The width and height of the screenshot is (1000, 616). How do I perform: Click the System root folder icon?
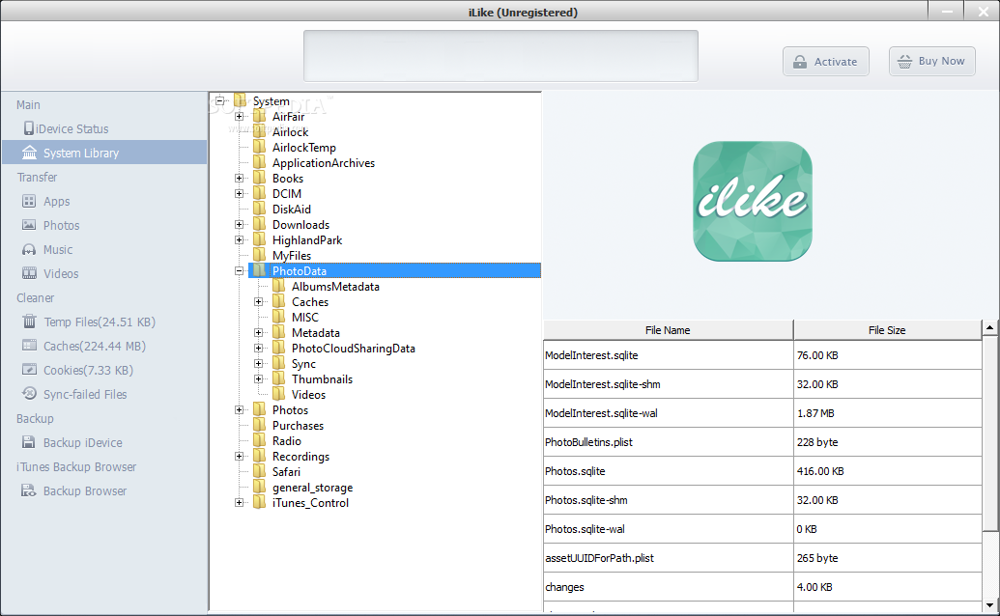241,100
